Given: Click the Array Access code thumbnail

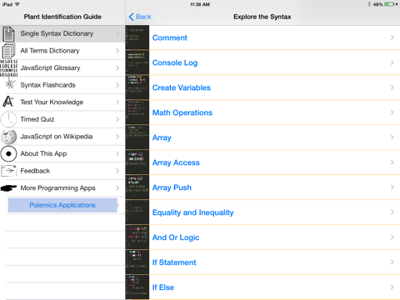Looking at the screenshot, I should pos(137,162).
